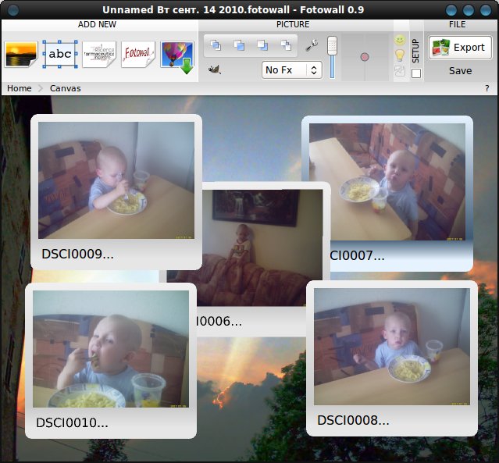Click the pink perspective control dot
The height and width of the screenshot is (463, 499).
[365, 57]
